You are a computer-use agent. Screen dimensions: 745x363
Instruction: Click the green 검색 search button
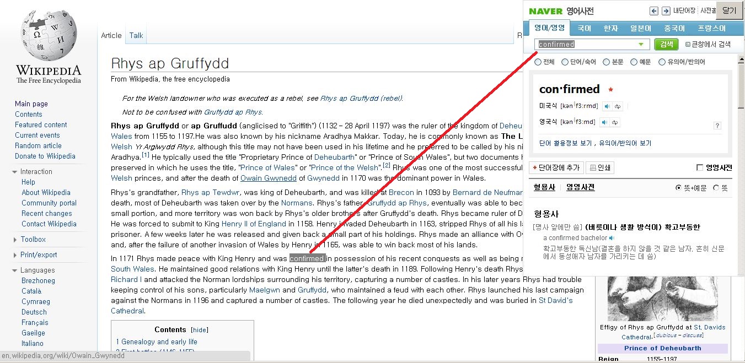point(667,45)
